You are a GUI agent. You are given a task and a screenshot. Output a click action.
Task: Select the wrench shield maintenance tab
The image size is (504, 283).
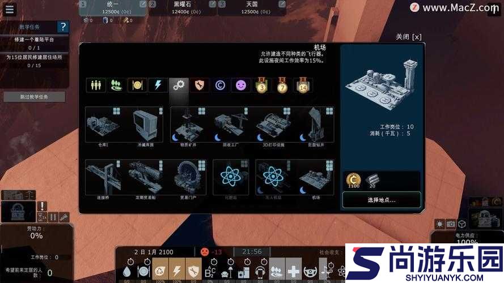200,85
